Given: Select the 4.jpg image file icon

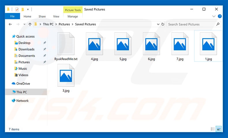Looking at the screenshot, I should tap(94, 44).
